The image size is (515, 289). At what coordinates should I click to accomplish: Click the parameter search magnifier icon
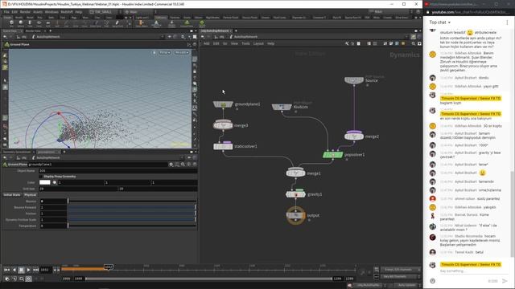[x=183, y=165]
